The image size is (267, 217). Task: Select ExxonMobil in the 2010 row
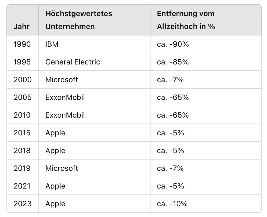(65, 115)
